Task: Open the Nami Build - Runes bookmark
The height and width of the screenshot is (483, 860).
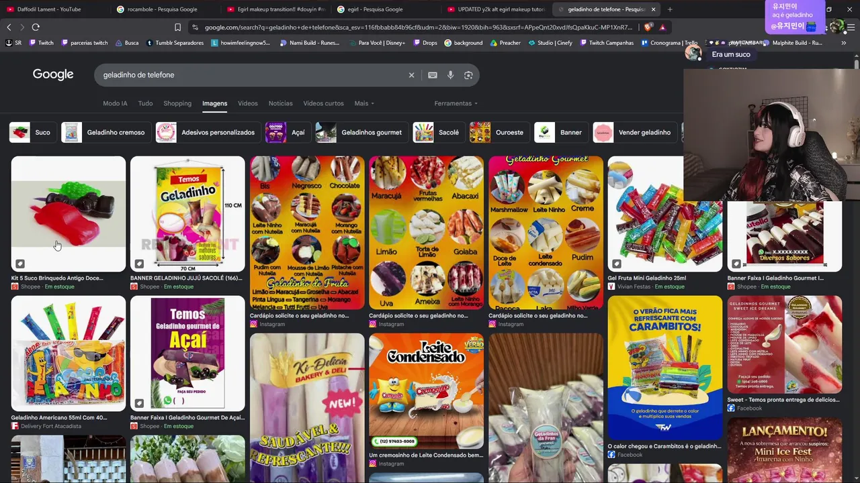Action: pyautogui.click(x=310, y=43)
